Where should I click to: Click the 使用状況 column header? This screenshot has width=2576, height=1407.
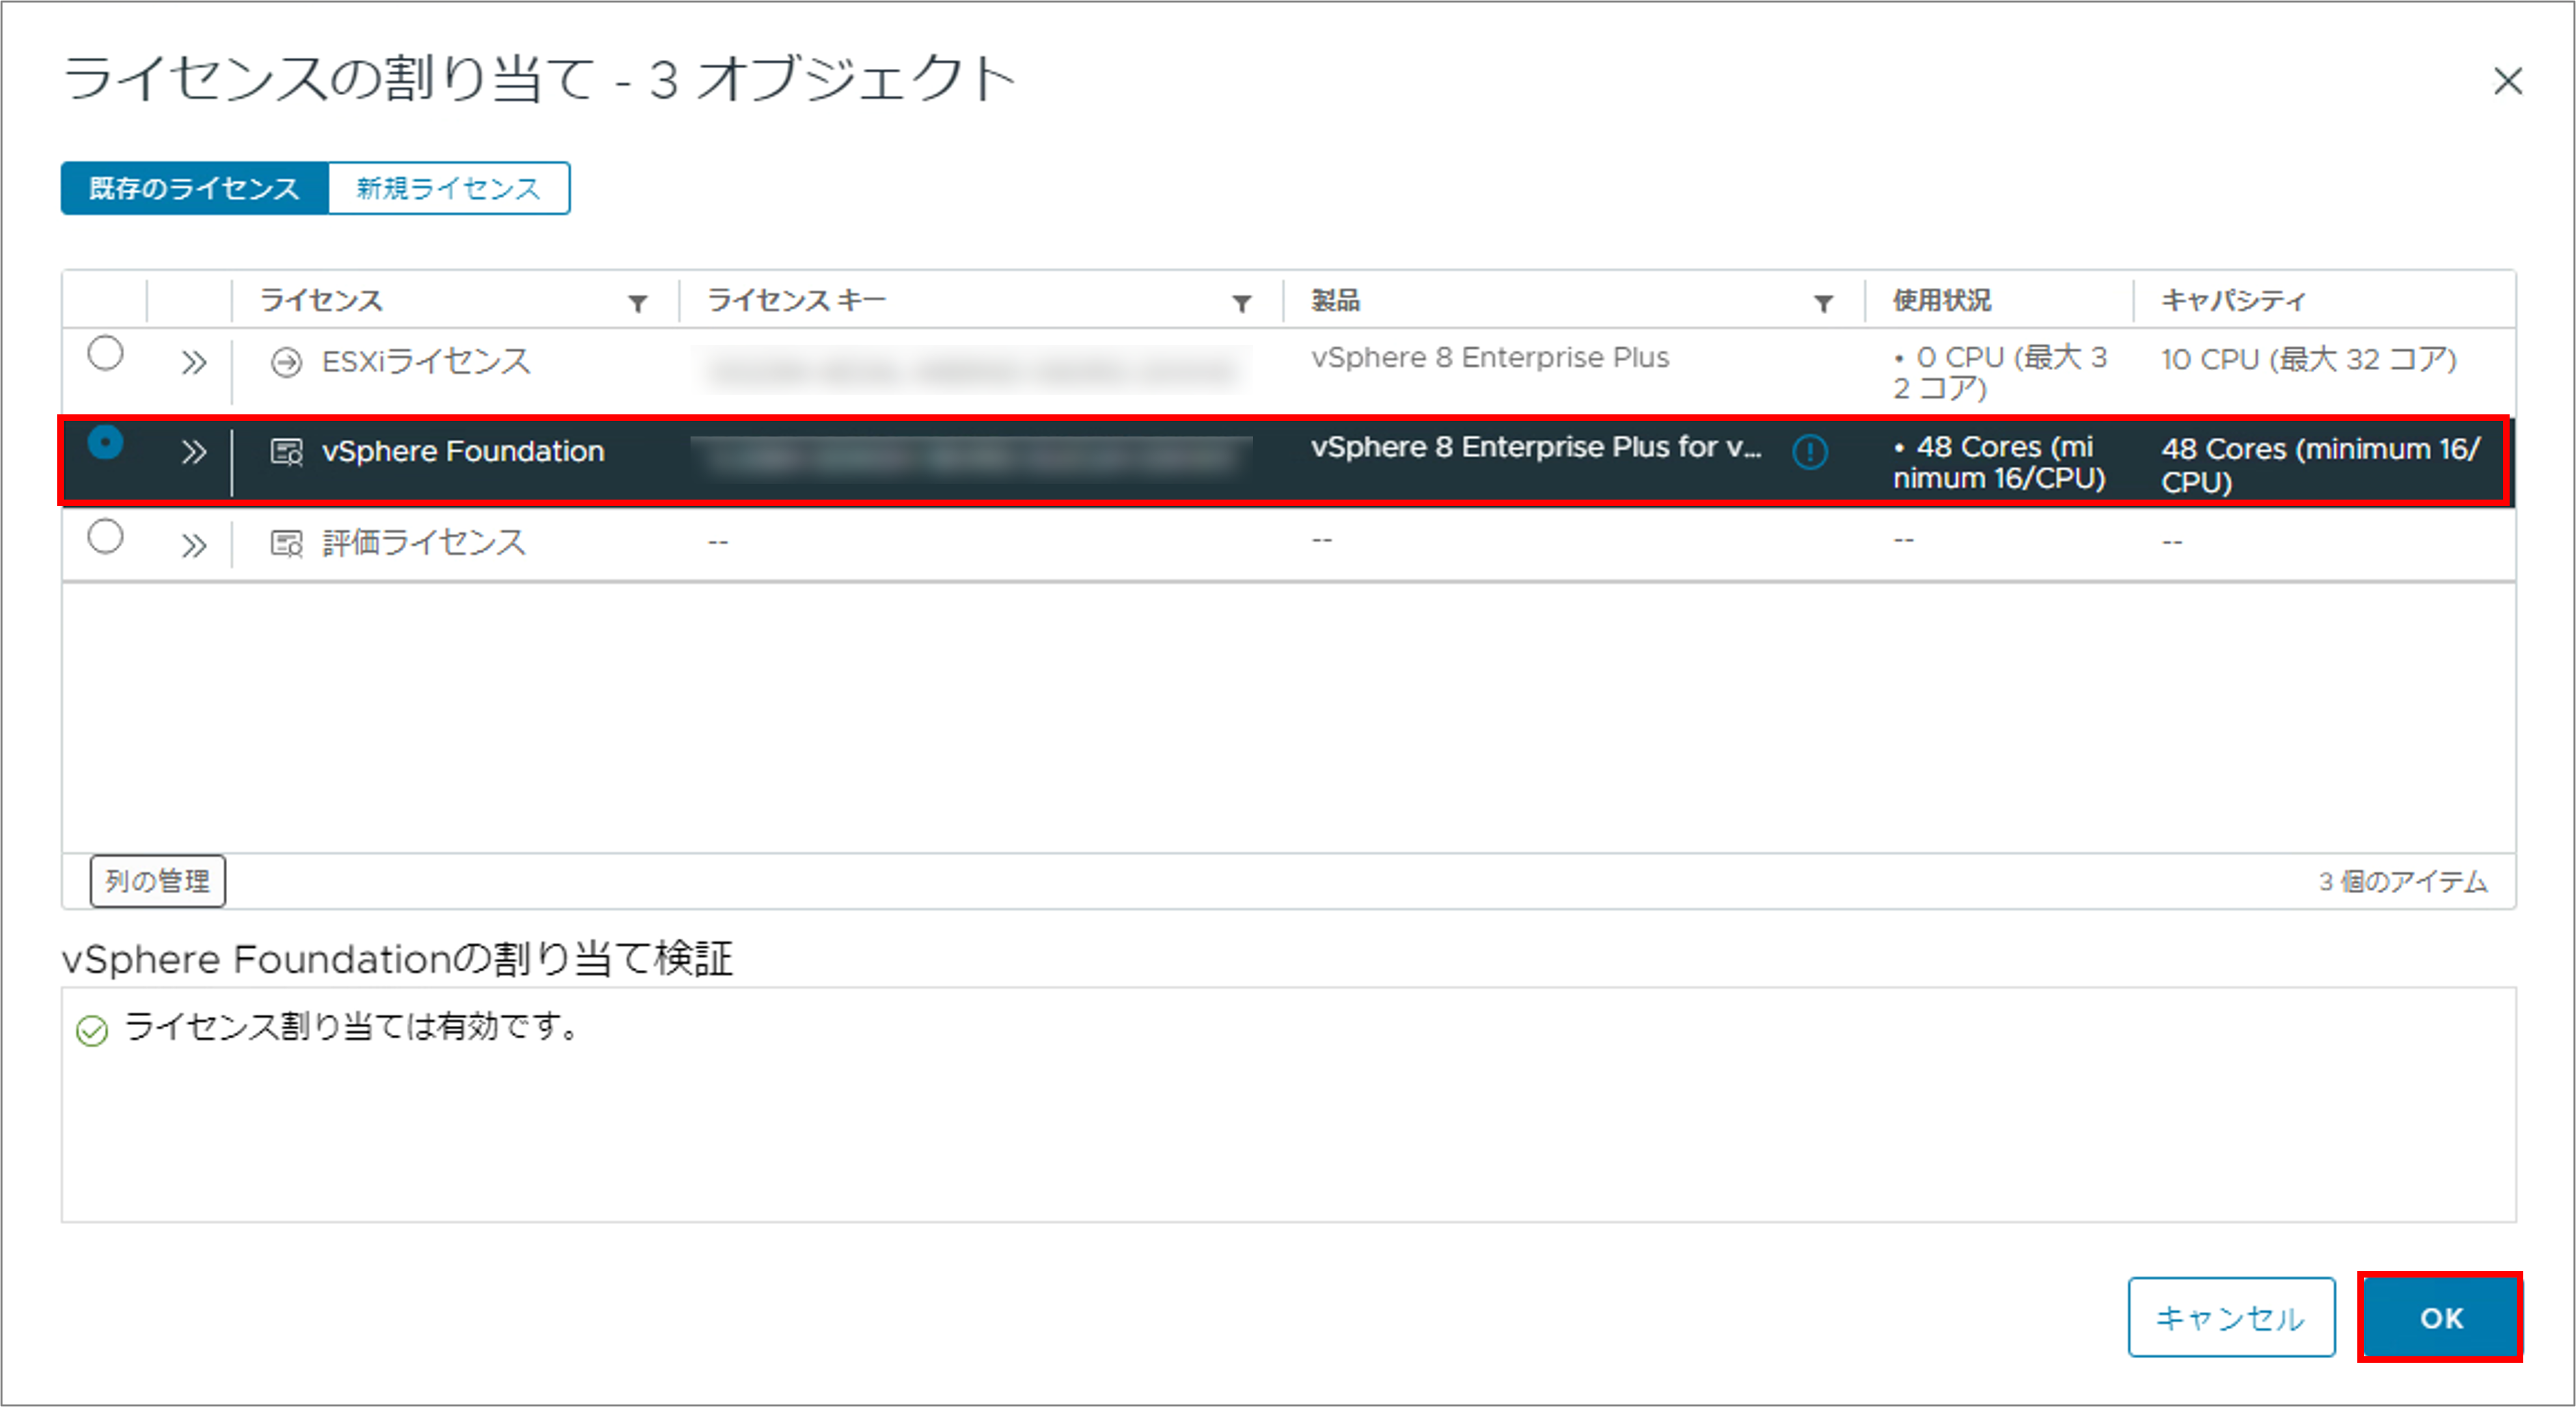tap(1942, 301)
